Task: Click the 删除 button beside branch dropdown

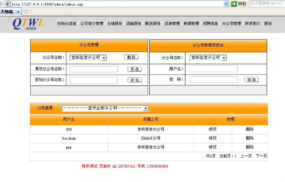Action: (x=131, y=57)
